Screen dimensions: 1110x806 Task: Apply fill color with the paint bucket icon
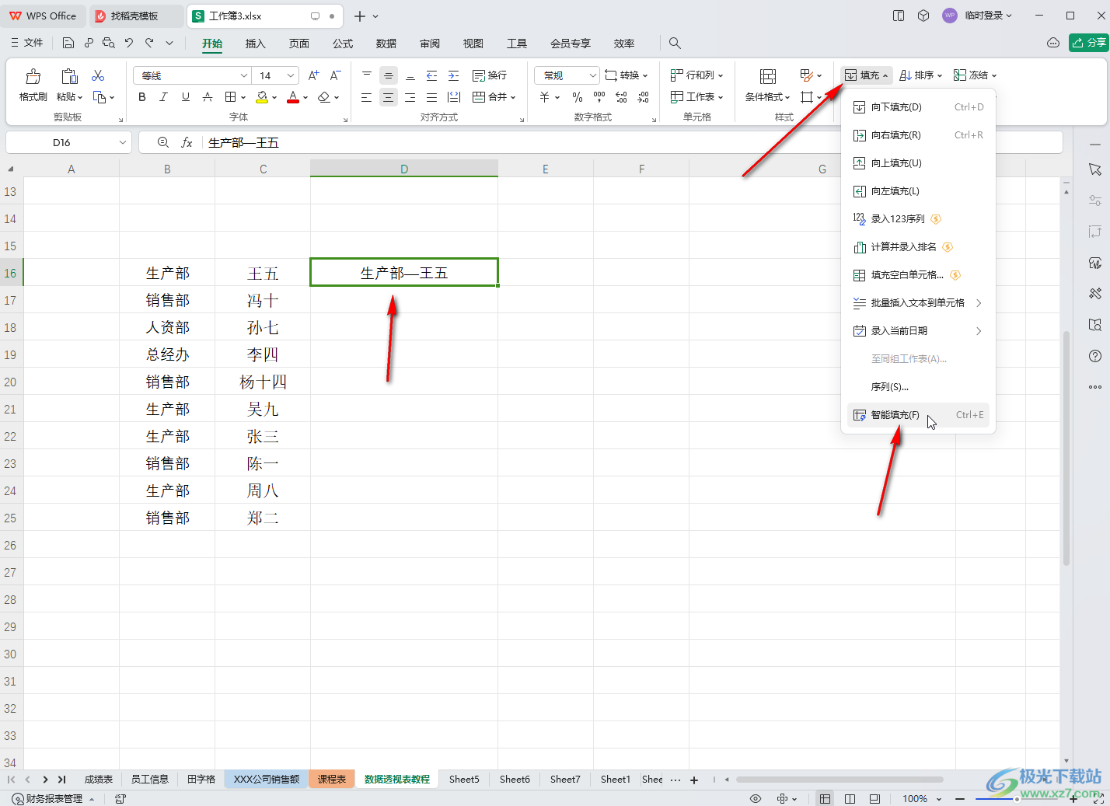[x=262, y=97]
